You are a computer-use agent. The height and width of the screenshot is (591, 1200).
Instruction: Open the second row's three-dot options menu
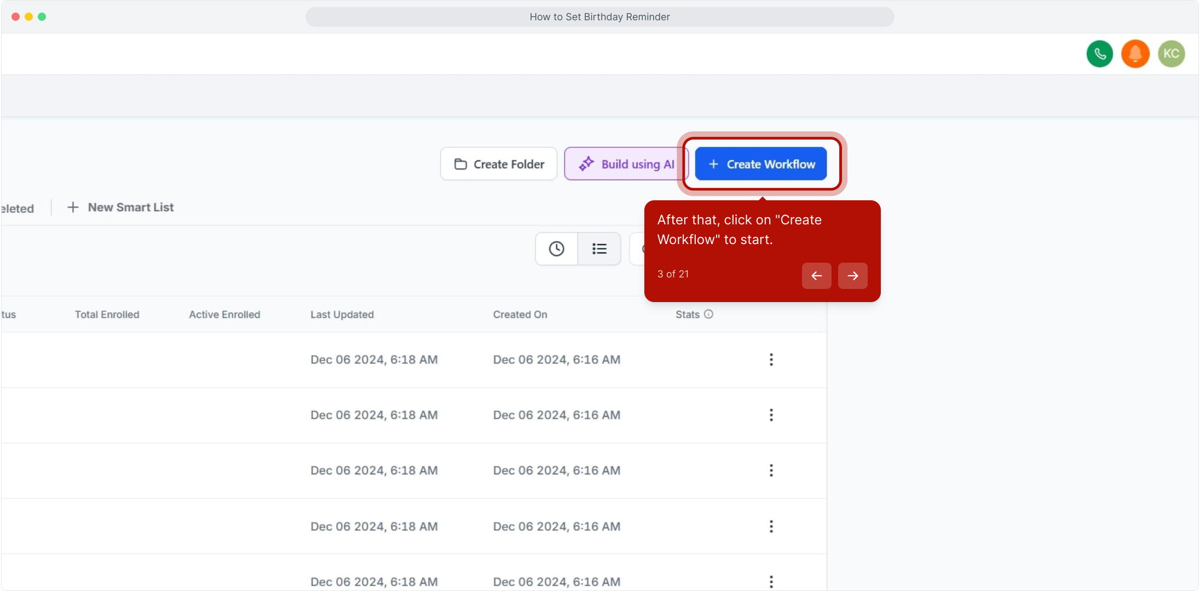click(771, 415)
